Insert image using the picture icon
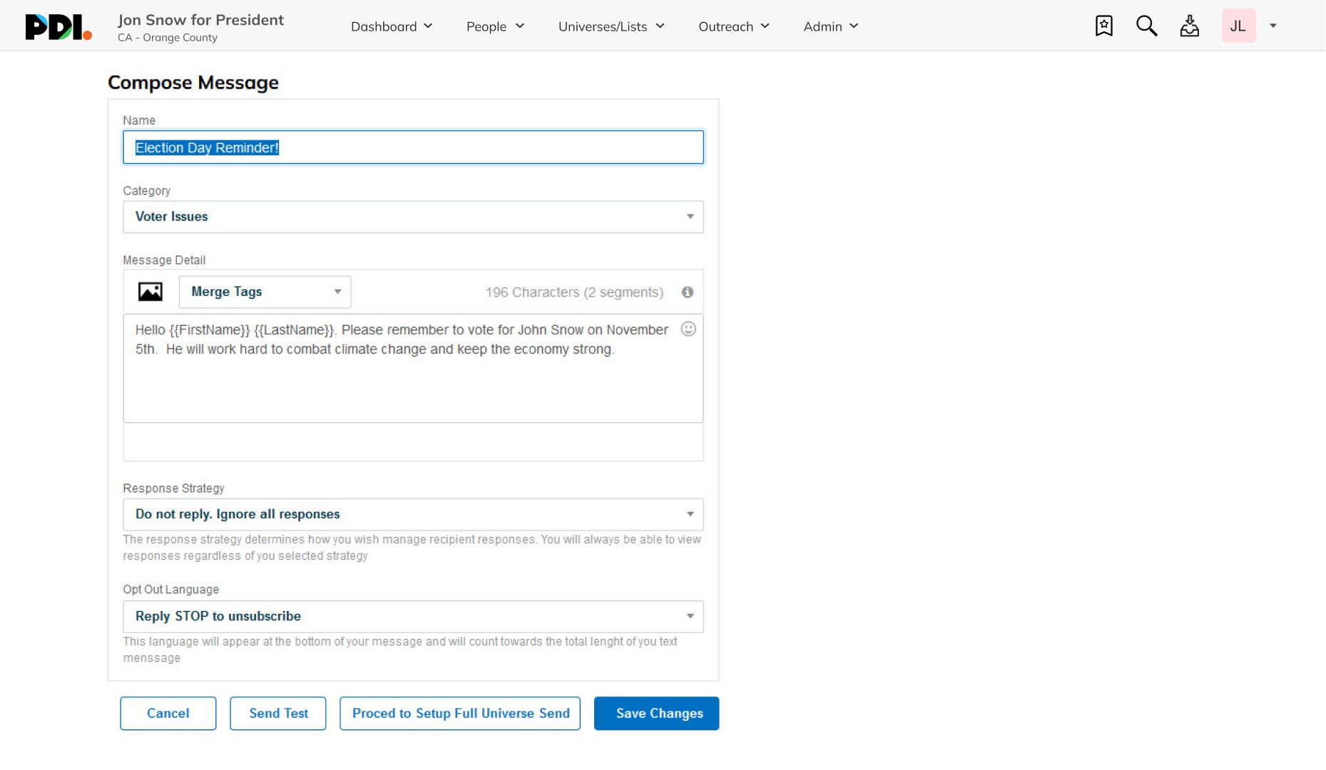Screen dimensions: 1326x770 point(150,292)
